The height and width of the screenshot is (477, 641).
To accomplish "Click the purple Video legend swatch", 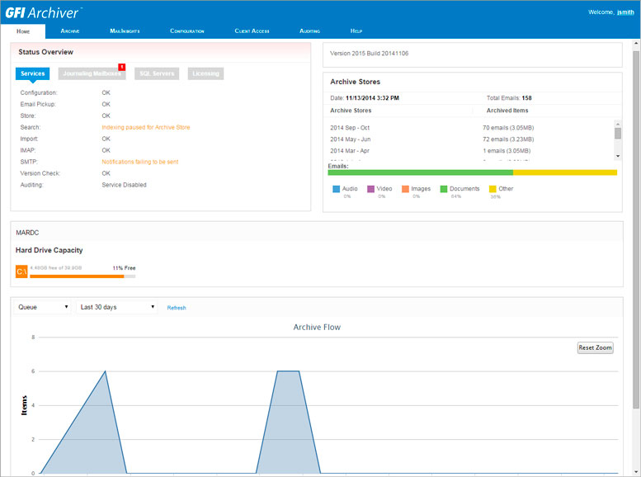I will click(x=371, y=189).
